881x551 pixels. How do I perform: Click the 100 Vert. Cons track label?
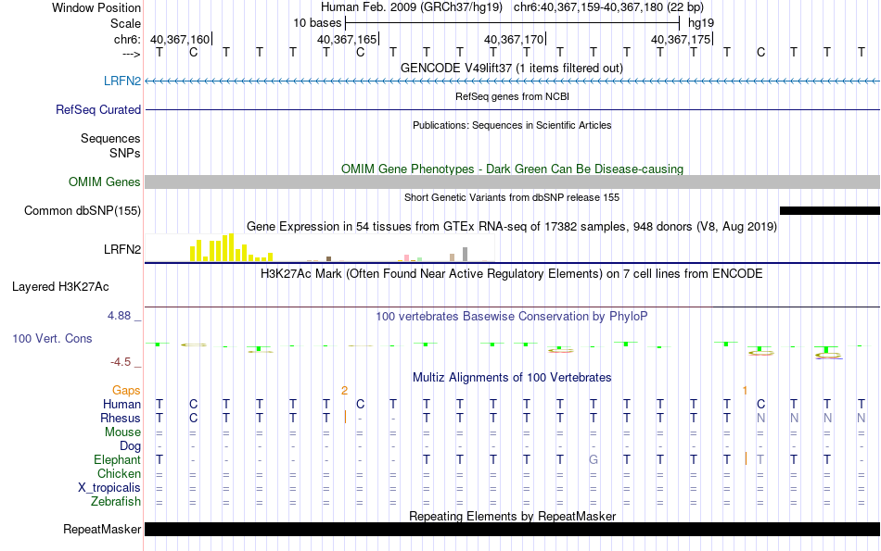point(52,338)
